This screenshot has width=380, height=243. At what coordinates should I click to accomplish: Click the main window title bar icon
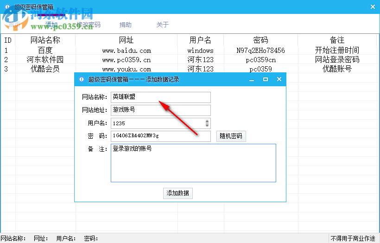[7, 7]
